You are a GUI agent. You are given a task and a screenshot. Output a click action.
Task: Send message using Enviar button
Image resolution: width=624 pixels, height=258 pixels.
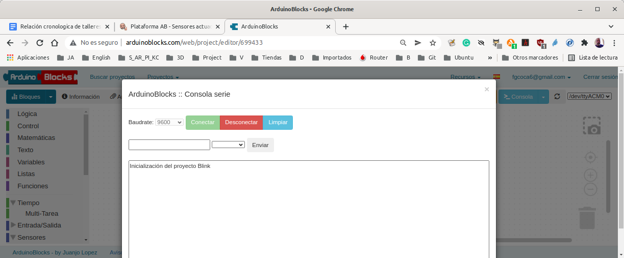tap(260, 145)
